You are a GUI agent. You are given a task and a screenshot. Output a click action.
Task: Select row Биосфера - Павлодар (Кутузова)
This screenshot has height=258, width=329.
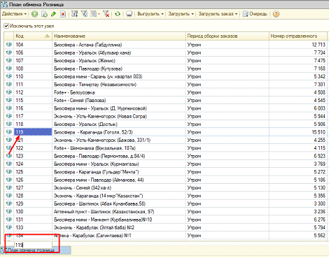[165, 69]
